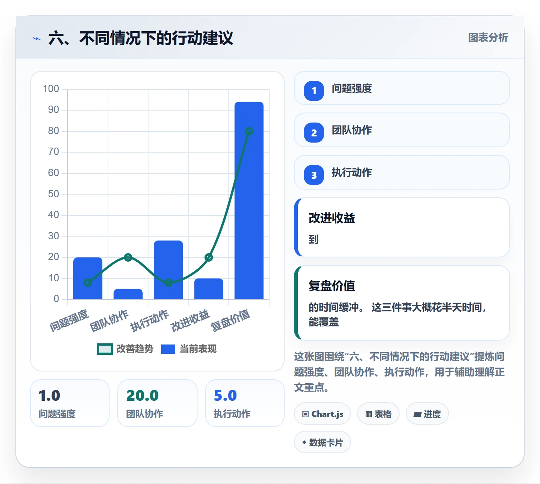Click the summary paragraph starting 这张图围绕

400,372
